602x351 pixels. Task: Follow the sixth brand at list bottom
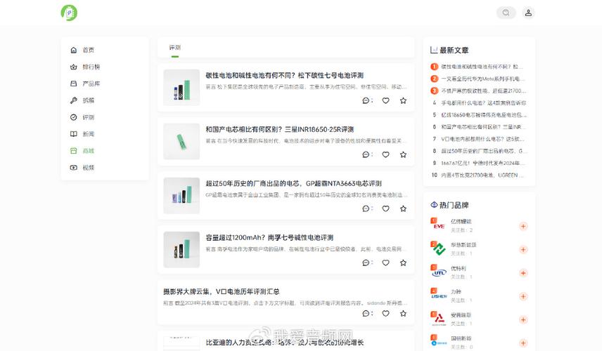523,343
